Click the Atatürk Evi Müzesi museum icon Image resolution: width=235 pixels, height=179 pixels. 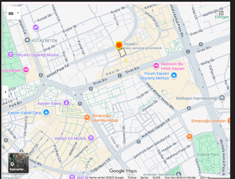91,138
